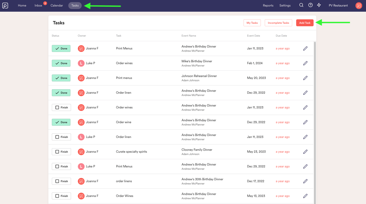This screenshot has width=366, height=204.
Task: Open the Reports page
Action: coord(268,5)
